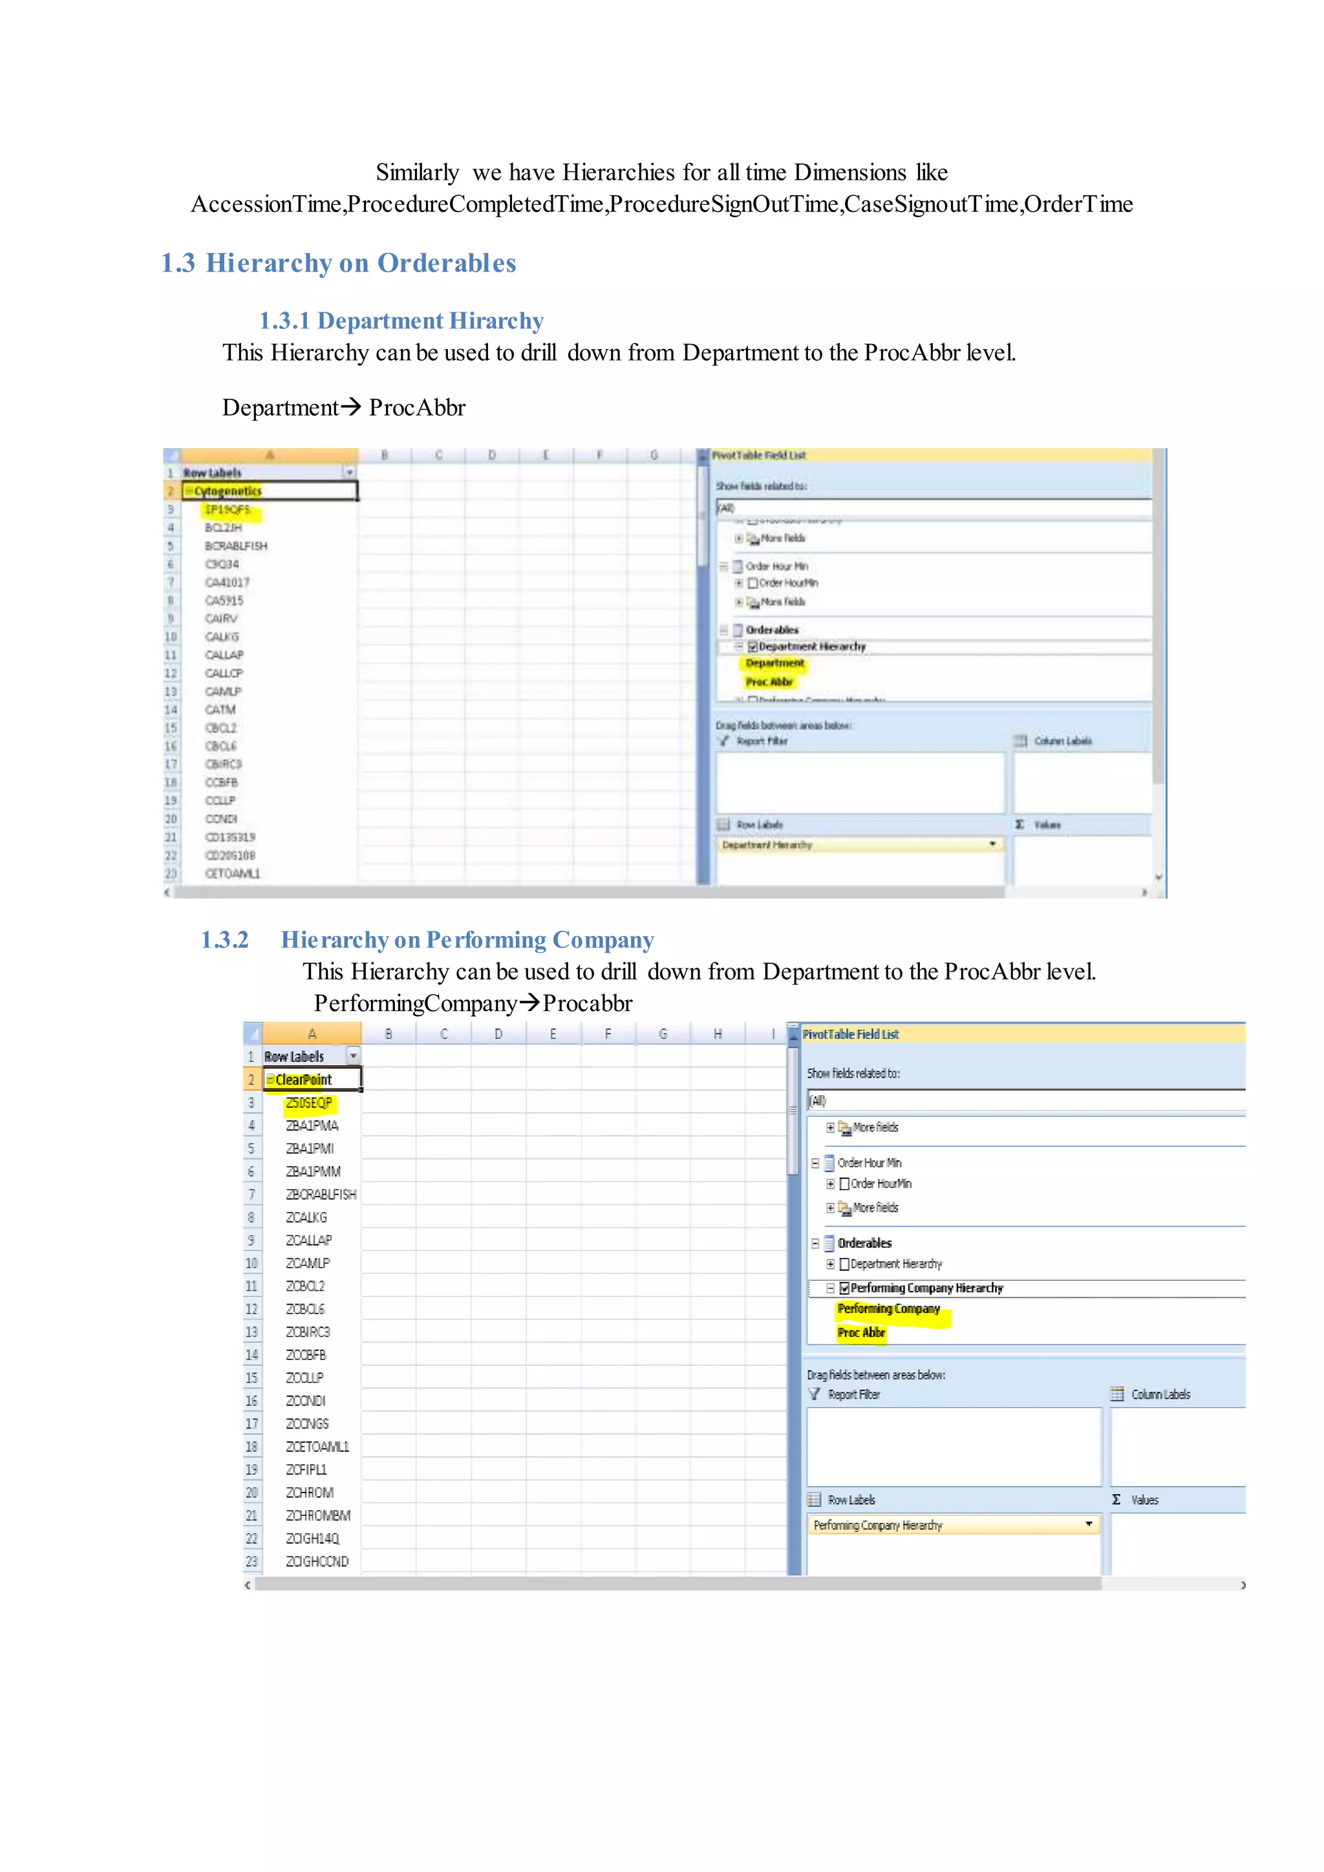
Task: Collapse the Cytogenetics row group minus icon
Action: coord(188,492)
